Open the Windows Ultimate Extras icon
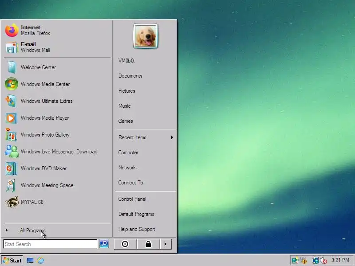 click(12, 101)
